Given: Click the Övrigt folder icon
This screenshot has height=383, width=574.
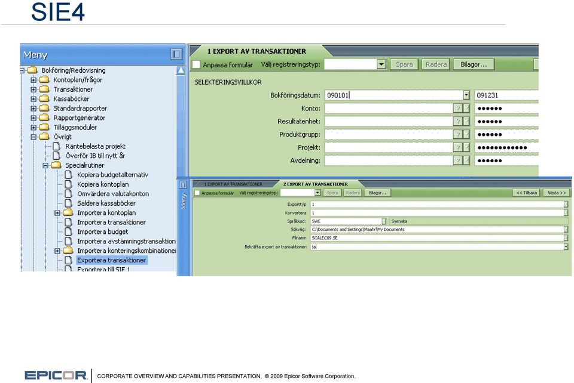Looking at the screenshot, I should coord(44,137).
